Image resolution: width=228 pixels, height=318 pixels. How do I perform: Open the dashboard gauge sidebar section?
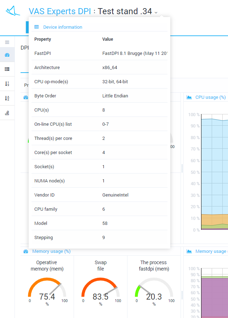[x=7, y=55]
